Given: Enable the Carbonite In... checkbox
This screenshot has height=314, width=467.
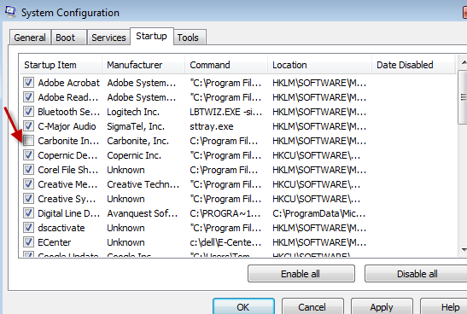Looking at the screenshot, I should pos(28,141).
